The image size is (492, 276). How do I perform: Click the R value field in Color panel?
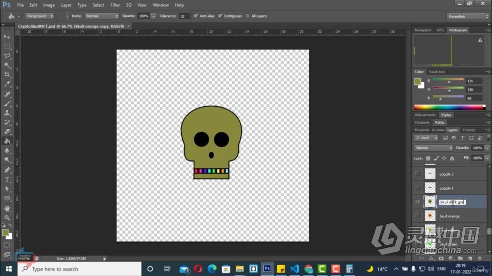coord(474,81)
